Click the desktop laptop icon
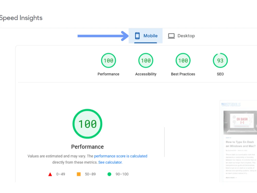 click(x=171, y=36)
